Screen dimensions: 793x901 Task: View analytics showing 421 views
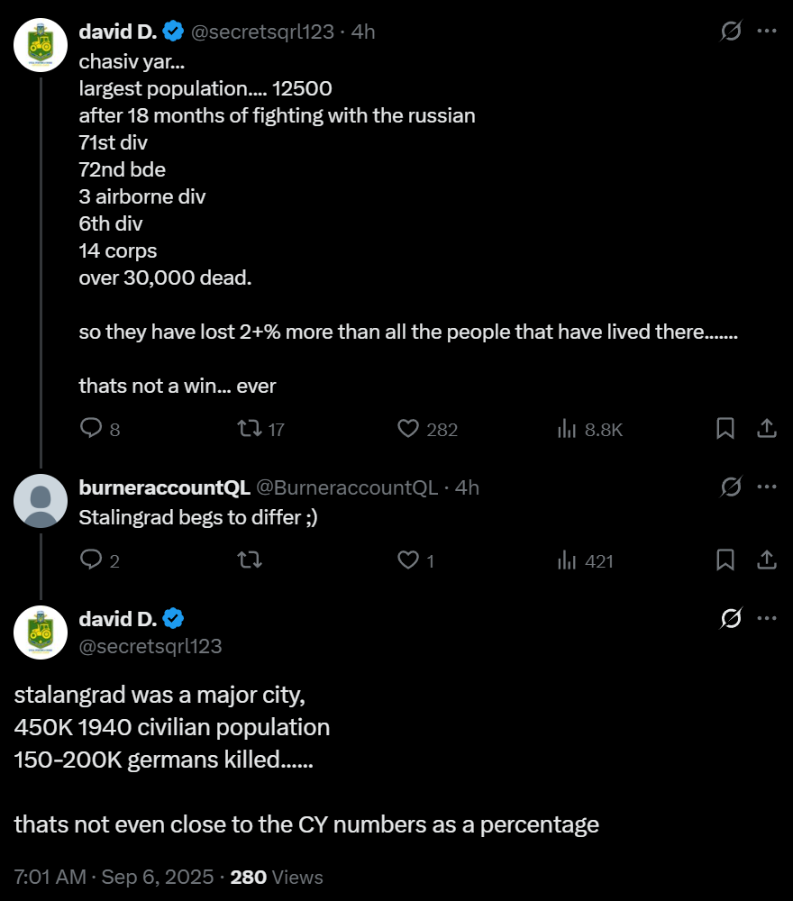tap(567, 560)
